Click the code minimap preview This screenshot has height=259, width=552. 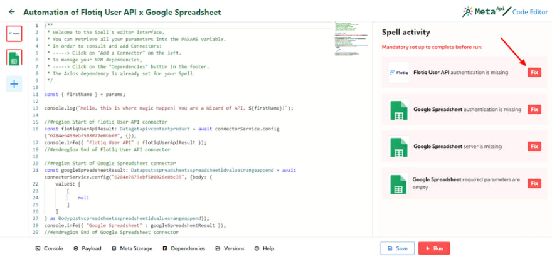[351, 38]
